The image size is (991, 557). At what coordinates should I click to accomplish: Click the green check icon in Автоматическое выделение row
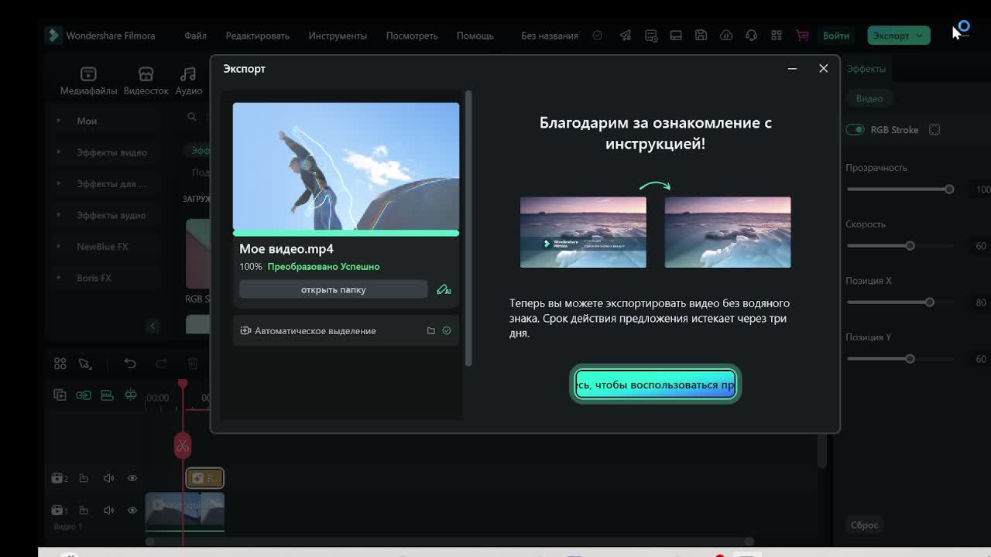pyautogui.click(x=447, y=330)
